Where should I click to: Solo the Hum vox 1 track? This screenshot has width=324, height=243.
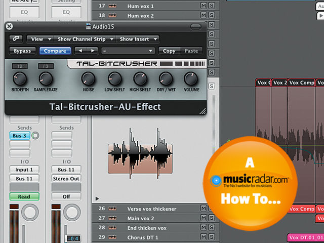pos(212,6)
